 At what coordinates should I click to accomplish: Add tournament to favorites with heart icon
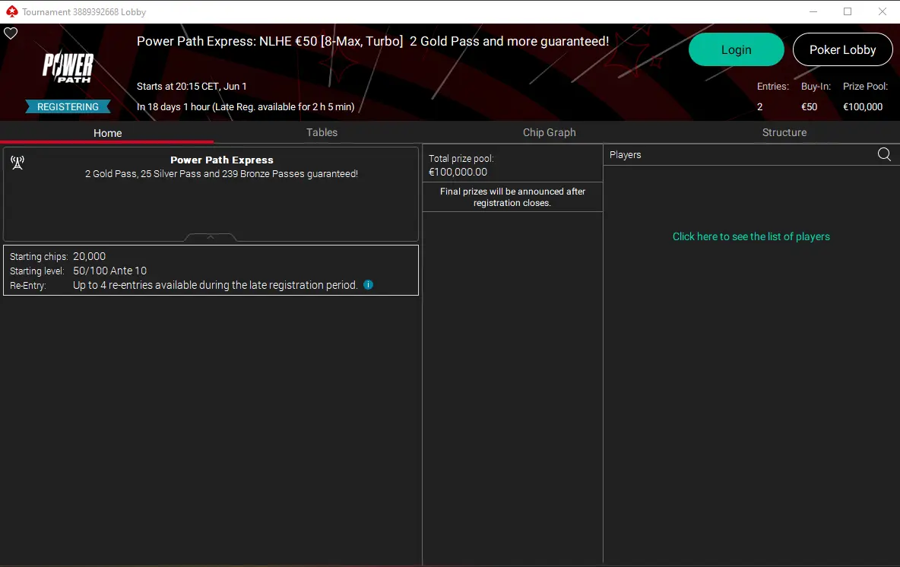(x=11, y=33)
